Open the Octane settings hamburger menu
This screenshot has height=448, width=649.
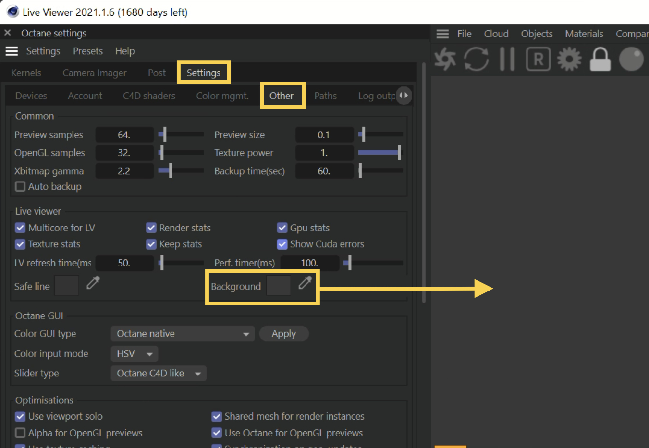coord(12,51)
